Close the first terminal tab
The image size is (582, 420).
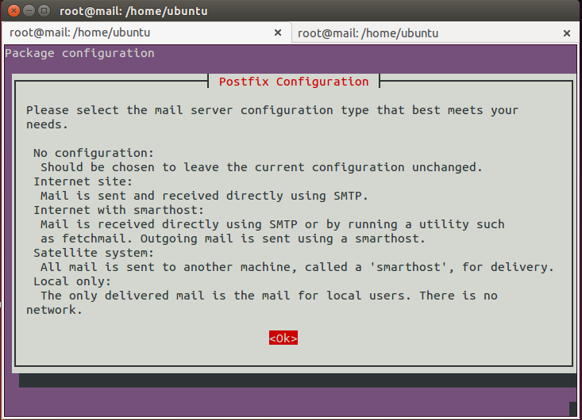(x=278, y=32)
